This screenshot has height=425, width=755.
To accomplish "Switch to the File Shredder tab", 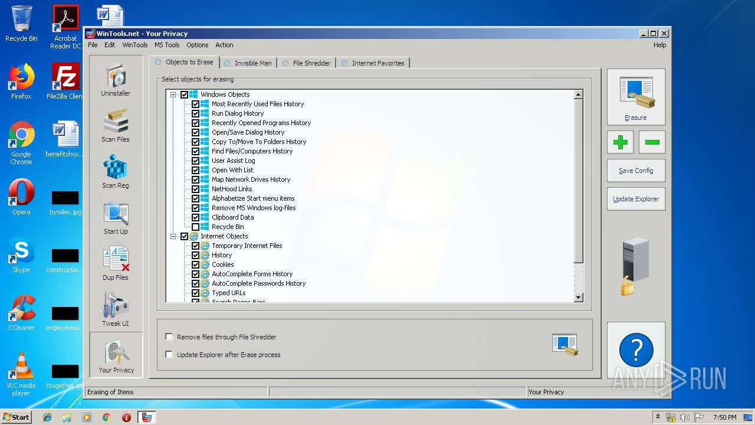I will (x=307, y=63).
